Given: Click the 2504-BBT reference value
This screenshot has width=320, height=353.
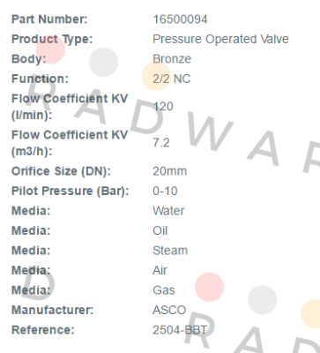Looking at the screenshot, I should pos(180,330).
